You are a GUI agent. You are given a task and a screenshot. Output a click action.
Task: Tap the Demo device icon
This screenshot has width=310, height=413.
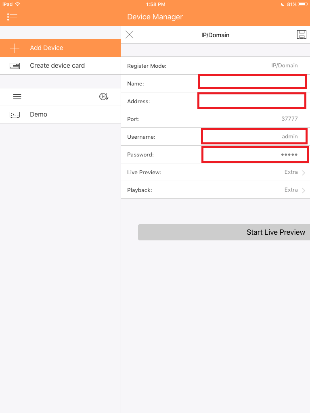point(15,115)
